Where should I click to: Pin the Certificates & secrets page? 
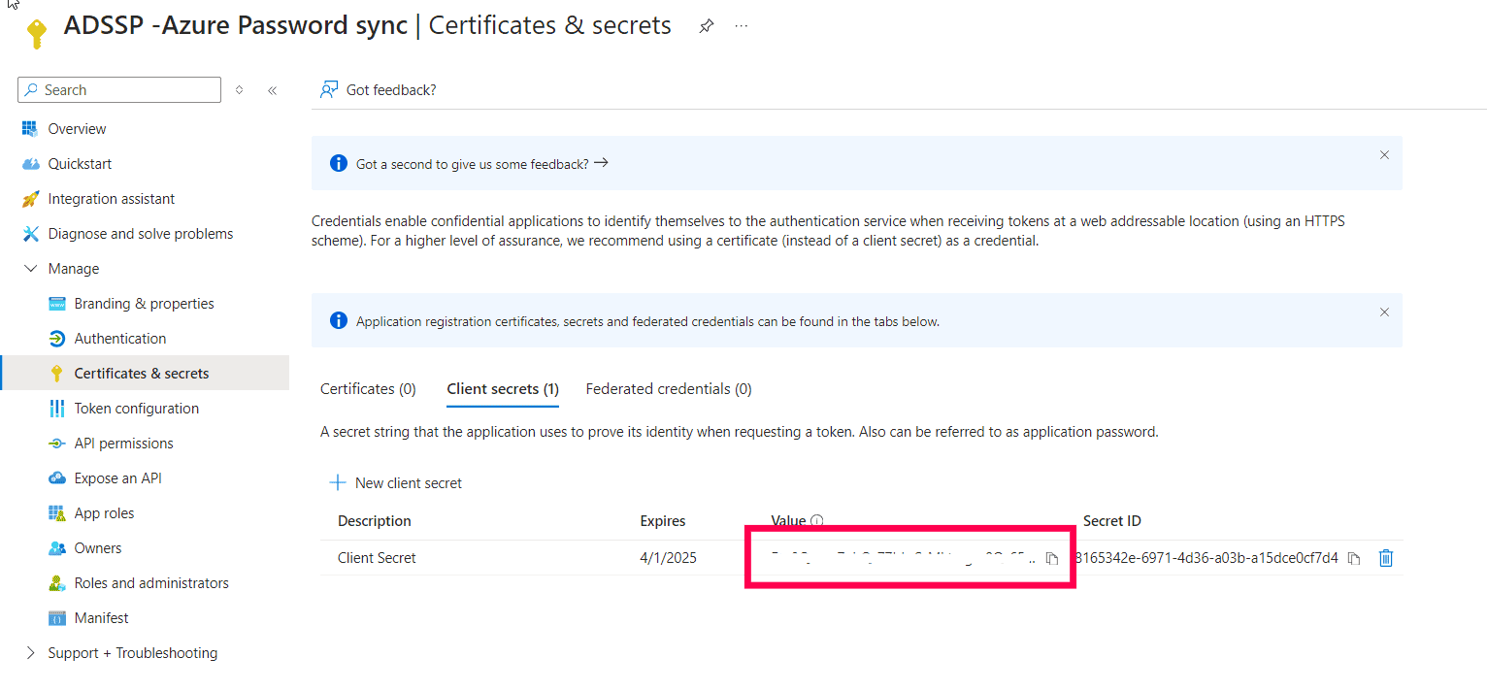pos(706,25)
